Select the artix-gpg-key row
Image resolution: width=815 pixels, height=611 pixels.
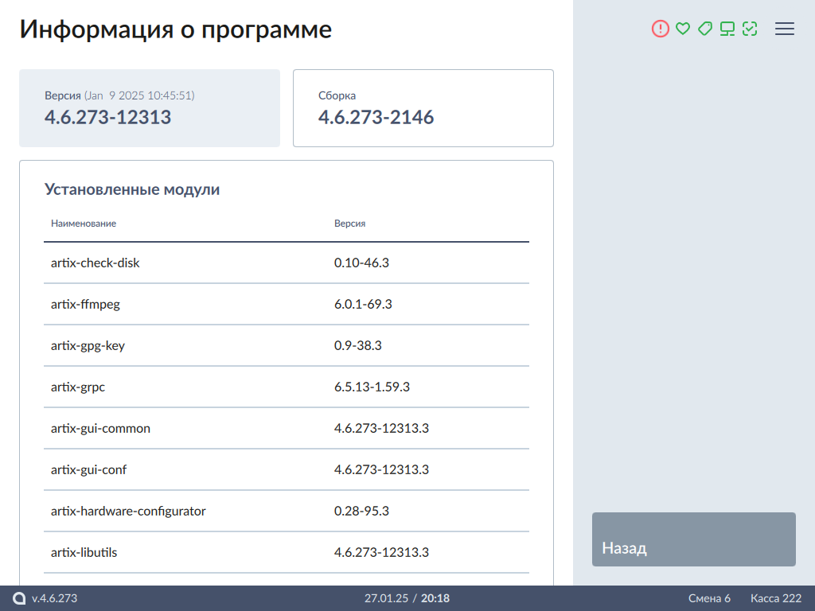click(287, 345)
